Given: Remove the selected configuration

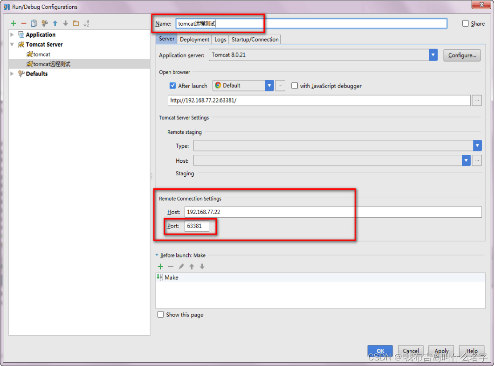Looking at the screenshot, I should [23, 22].
